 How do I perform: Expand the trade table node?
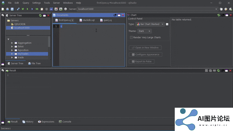coord(12,57)
